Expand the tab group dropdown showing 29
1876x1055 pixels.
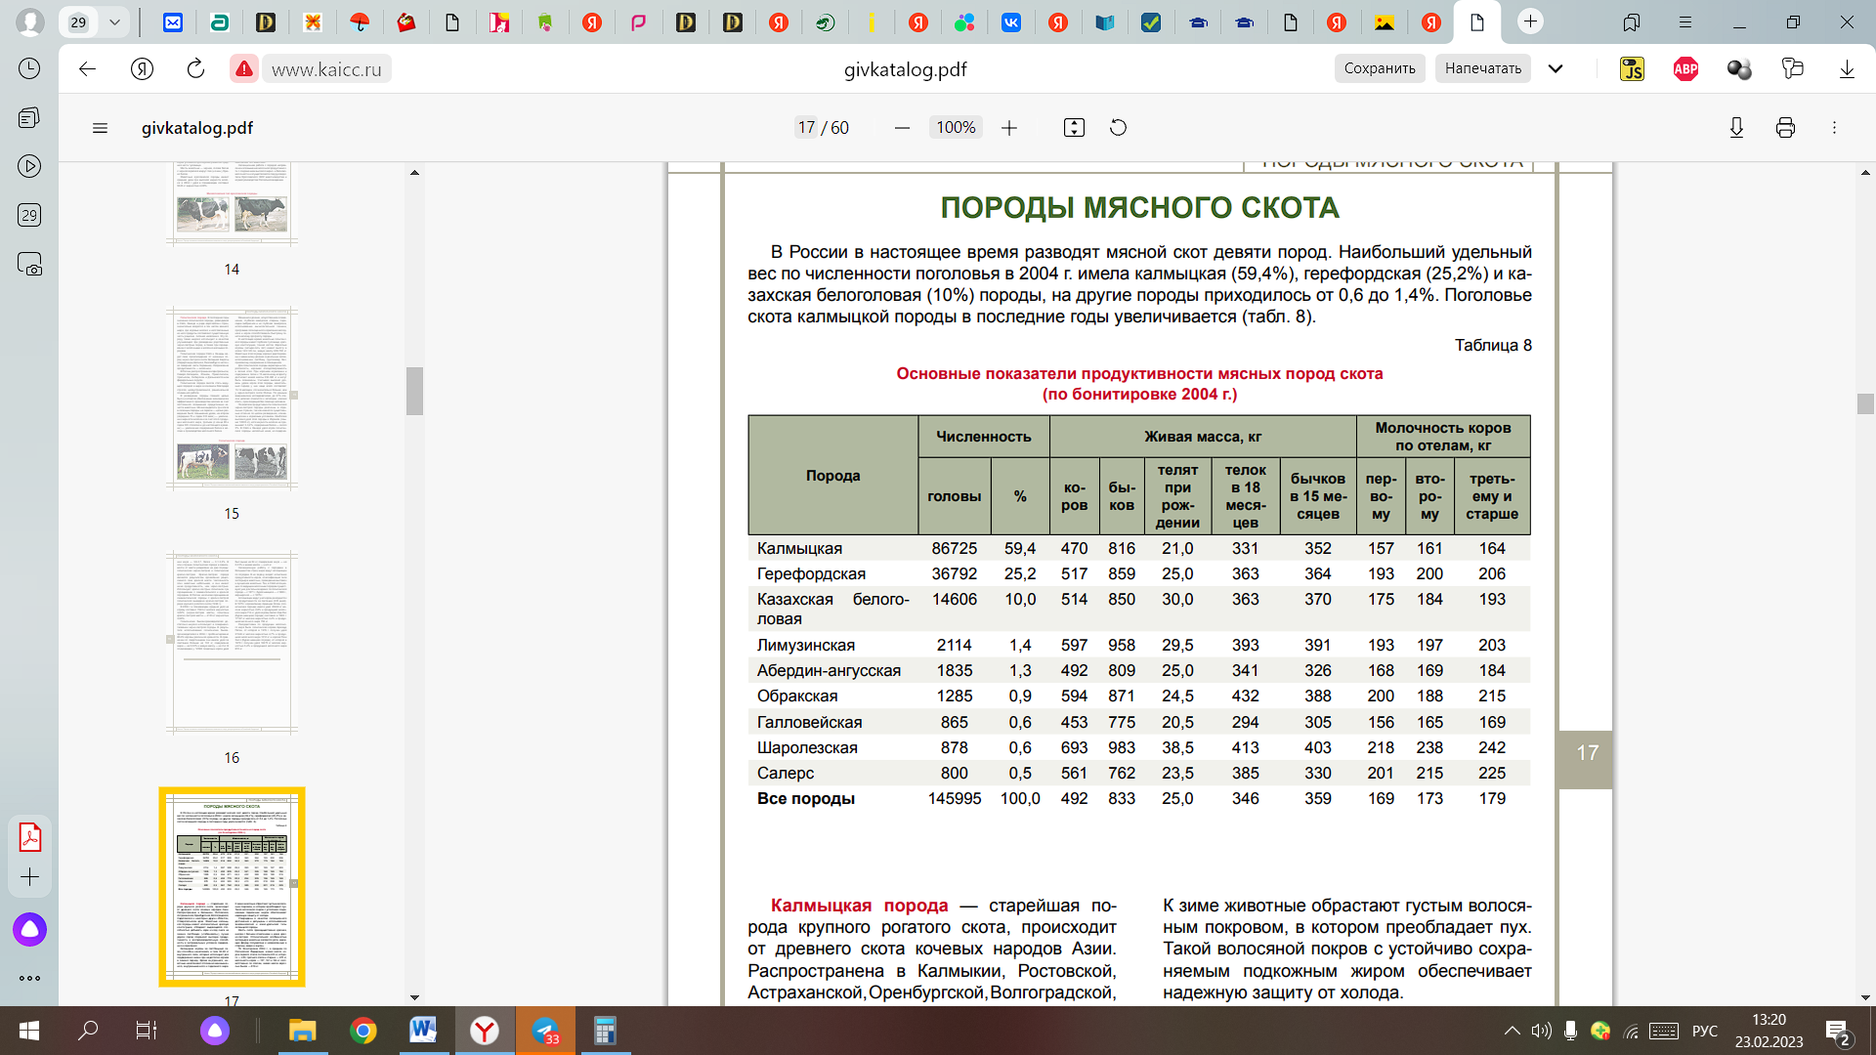(x=114, y=21)
